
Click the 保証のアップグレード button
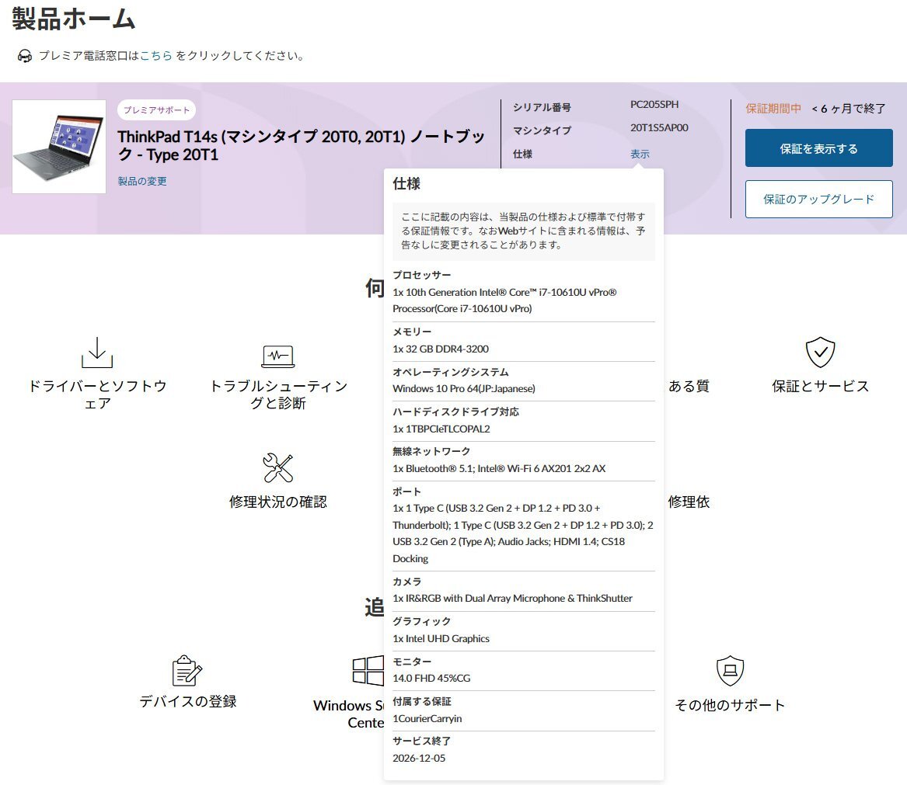818,199
